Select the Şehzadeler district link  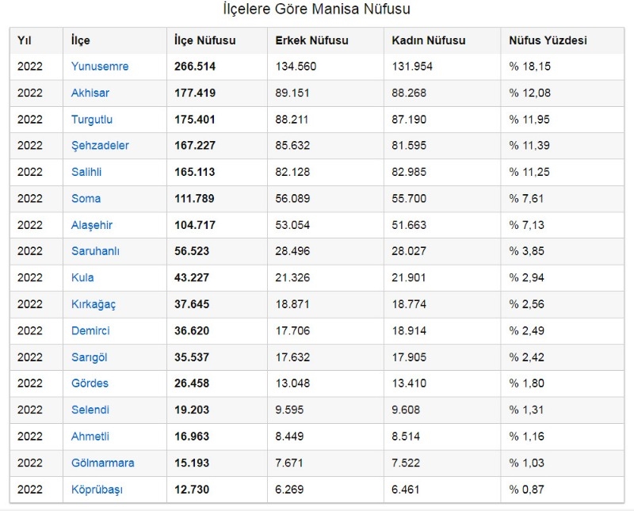[100, 146]
